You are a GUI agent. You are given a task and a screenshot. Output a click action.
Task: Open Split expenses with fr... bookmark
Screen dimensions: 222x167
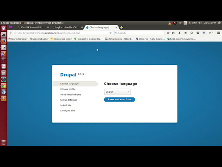(181, 39)
